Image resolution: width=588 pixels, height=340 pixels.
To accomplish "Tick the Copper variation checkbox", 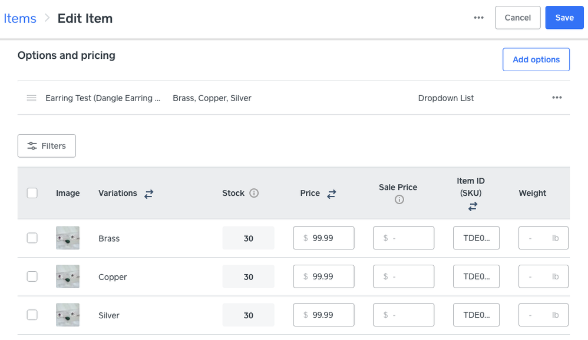I will (x=32, y=276).
